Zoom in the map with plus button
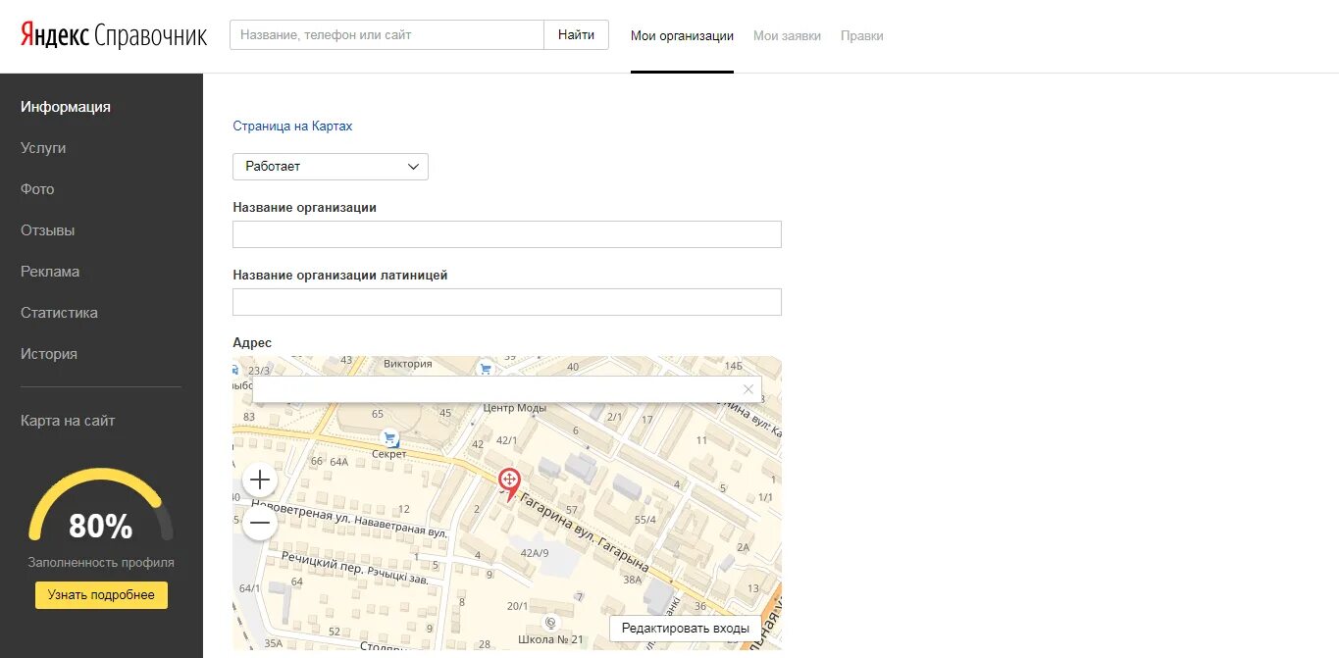 point(260,480)
